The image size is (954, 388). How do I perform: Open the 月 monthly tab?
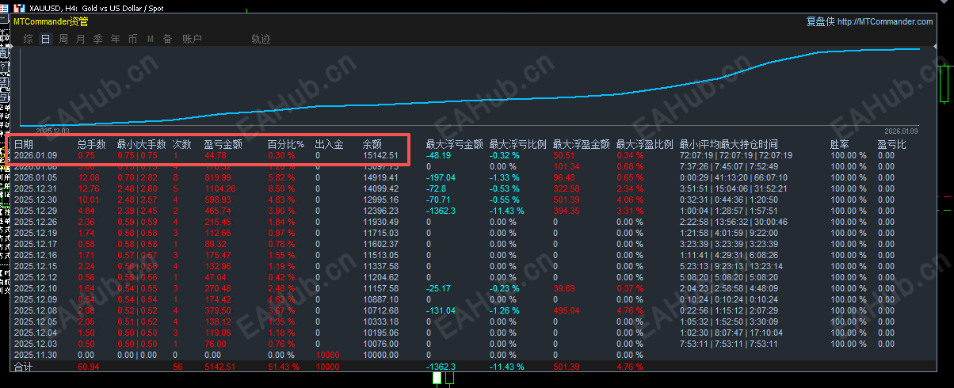pyautogui.click(x=81, y=39)
